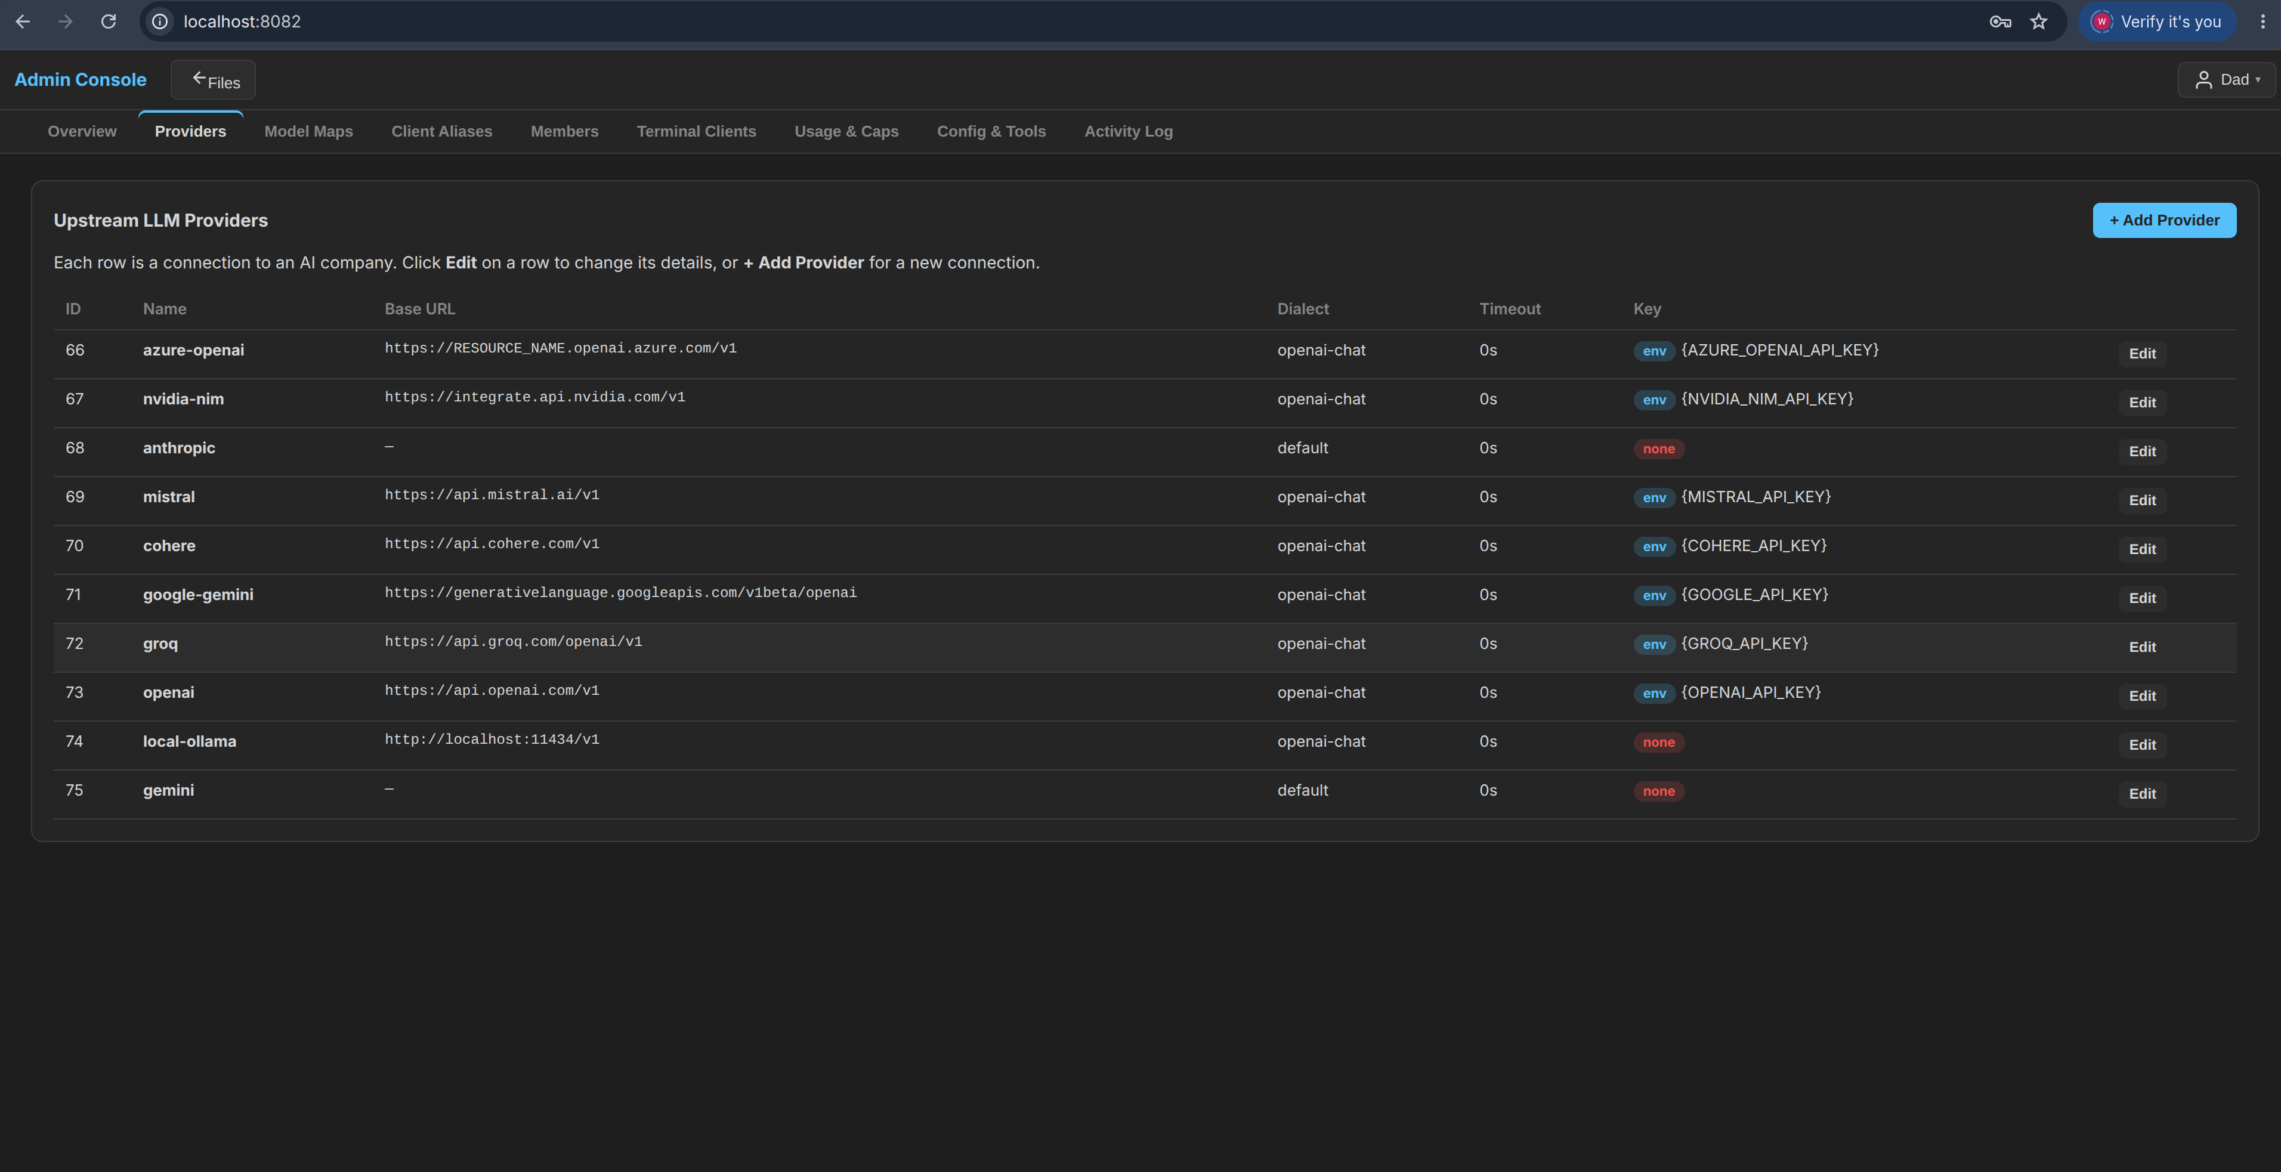Click the http://localhost:11434/v1 base URL
This screenshot has width=2281, height=1172.
coord(492,739)
